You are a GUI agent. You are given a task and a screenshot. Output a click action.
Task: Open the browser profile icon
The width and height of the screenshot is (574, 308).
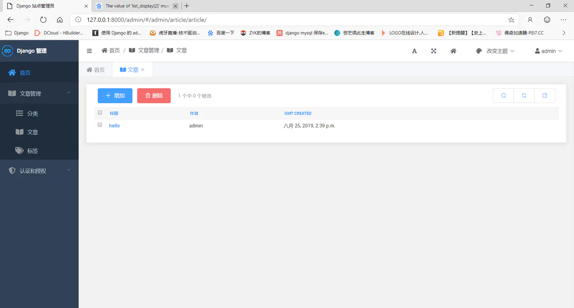point(530,20)
